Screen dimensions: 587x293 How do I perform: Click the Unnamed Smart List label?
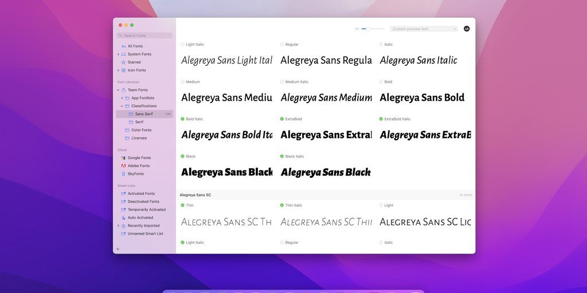pyautogui.click(x=145, y=233)
